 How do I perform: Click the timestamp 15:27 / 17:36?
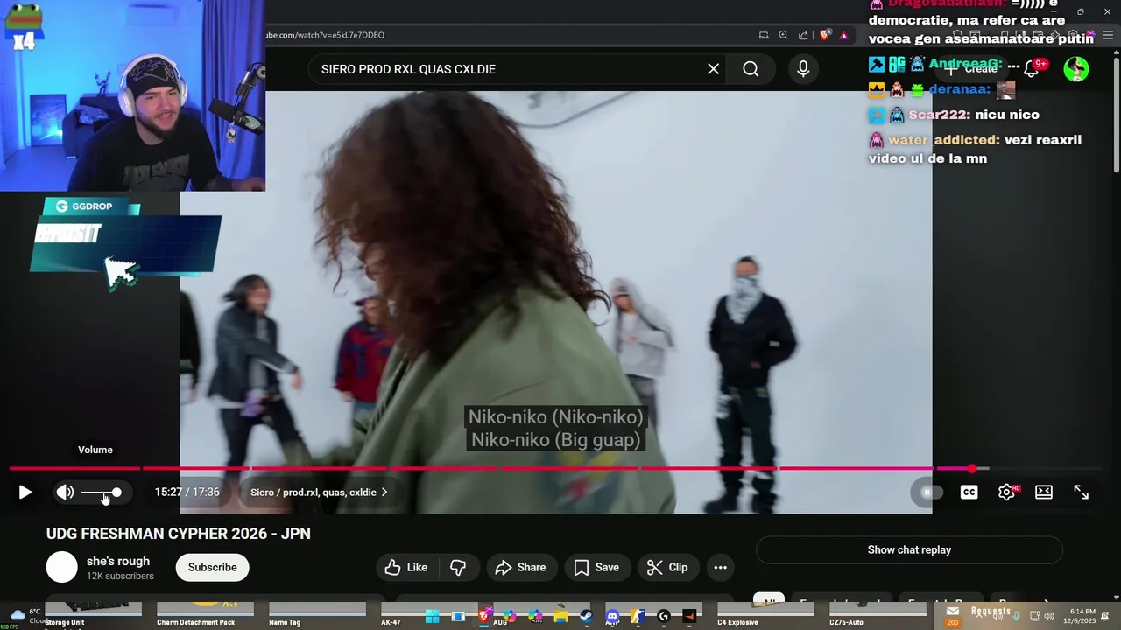[187, 493]
